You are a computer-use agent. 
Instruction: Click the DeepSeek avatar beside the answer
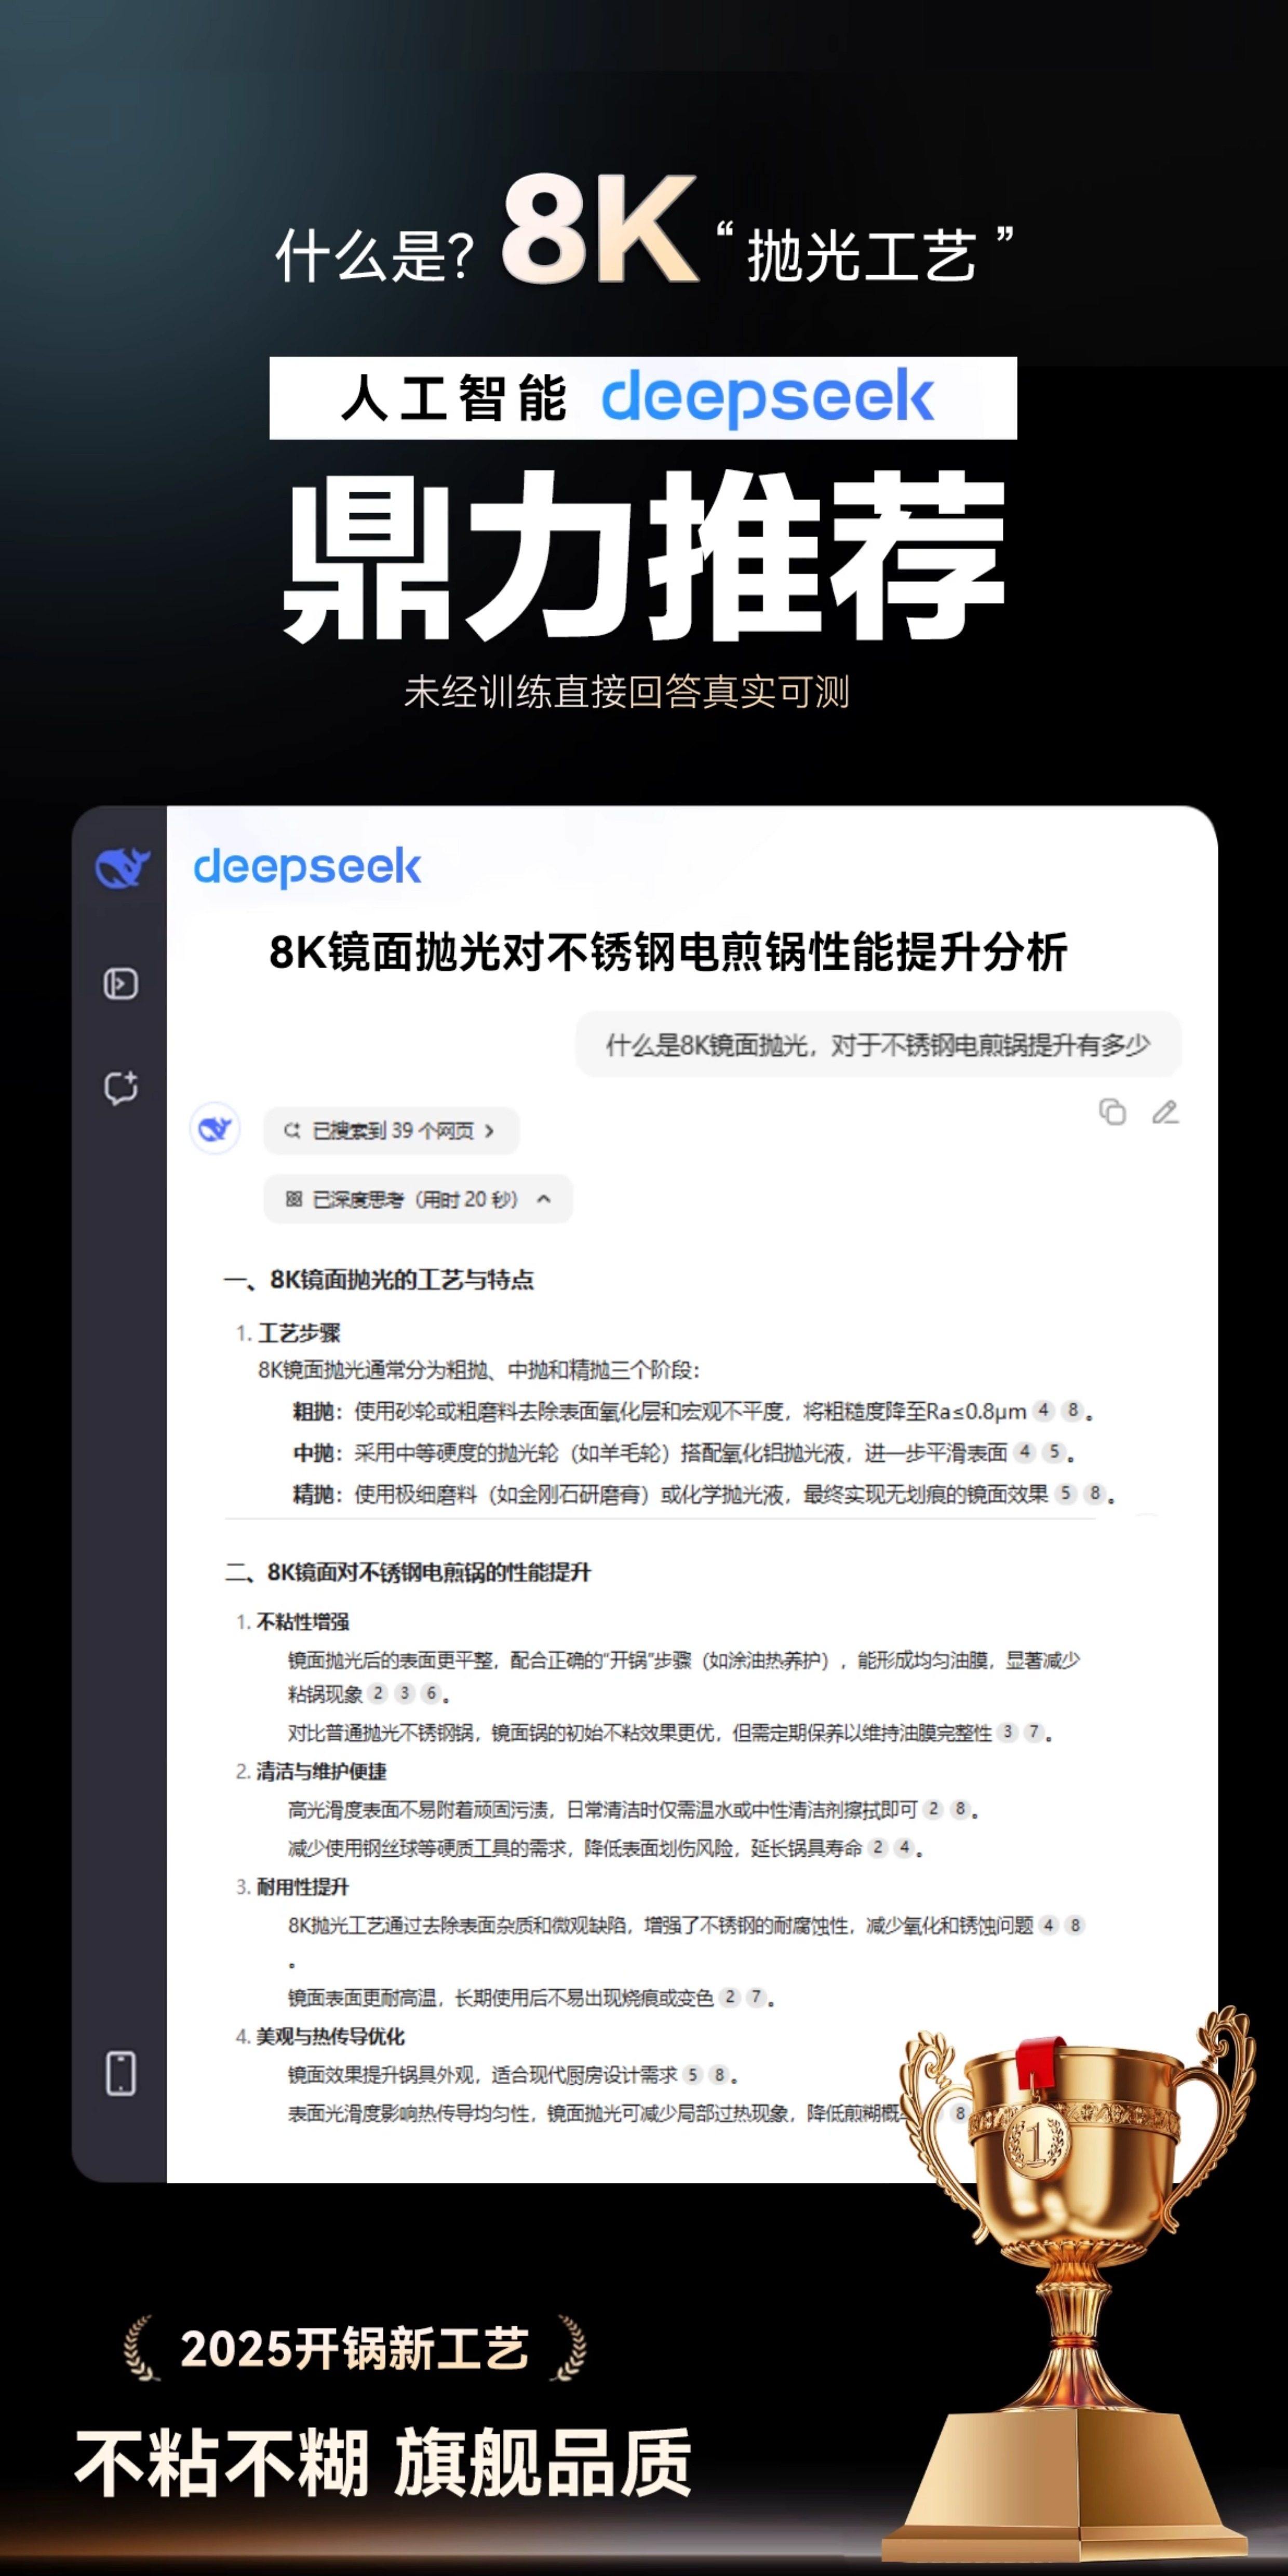pyautogui.click(x=215, y=1130)
